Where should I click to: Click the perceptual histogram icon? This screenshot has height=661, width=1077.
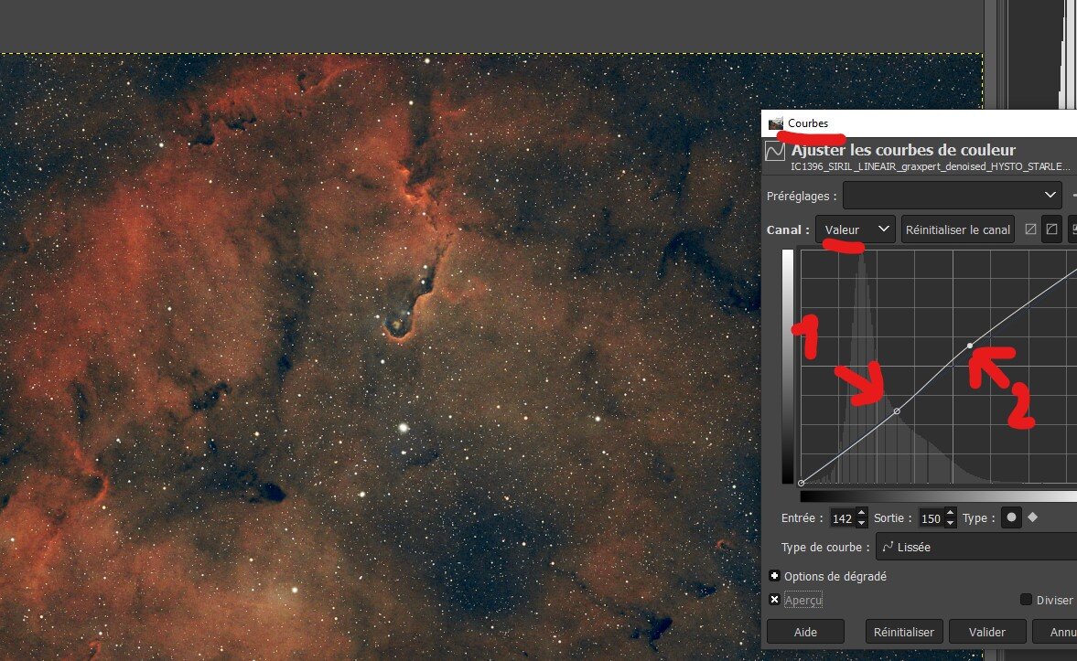pyautogui.click(x=1051, y=229)
